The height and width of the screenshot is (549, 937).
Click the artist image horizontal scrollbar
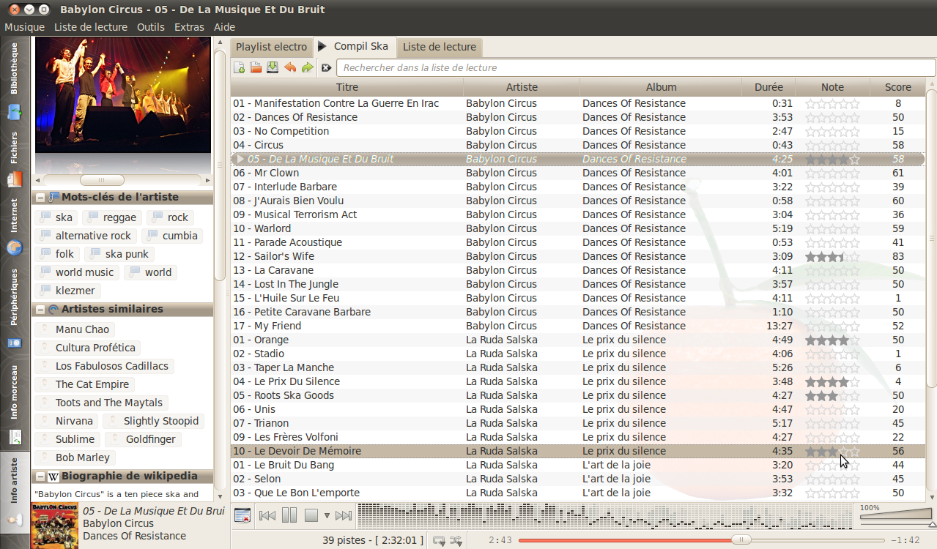(102, 180)
